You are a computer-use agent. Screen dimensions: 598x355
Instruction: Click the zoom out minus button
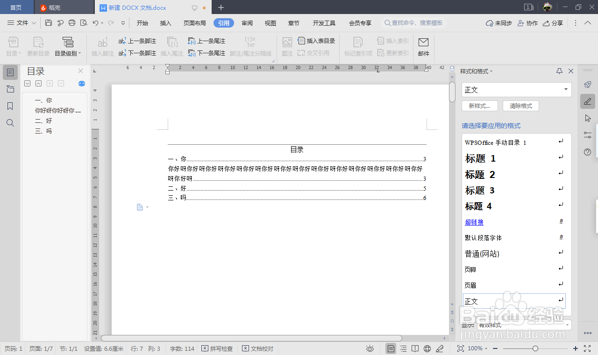[x=495, y=348]
